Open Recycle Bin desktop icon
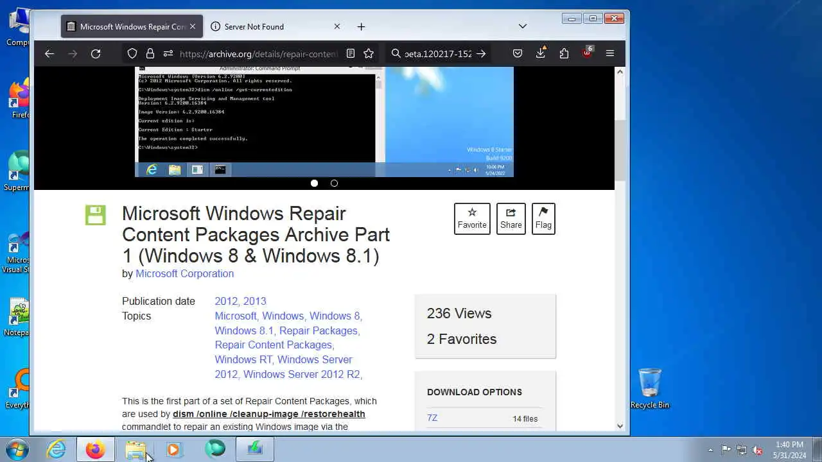Image resolution: width=822 pixels, height=462 pixels. (x=649, y=389)
